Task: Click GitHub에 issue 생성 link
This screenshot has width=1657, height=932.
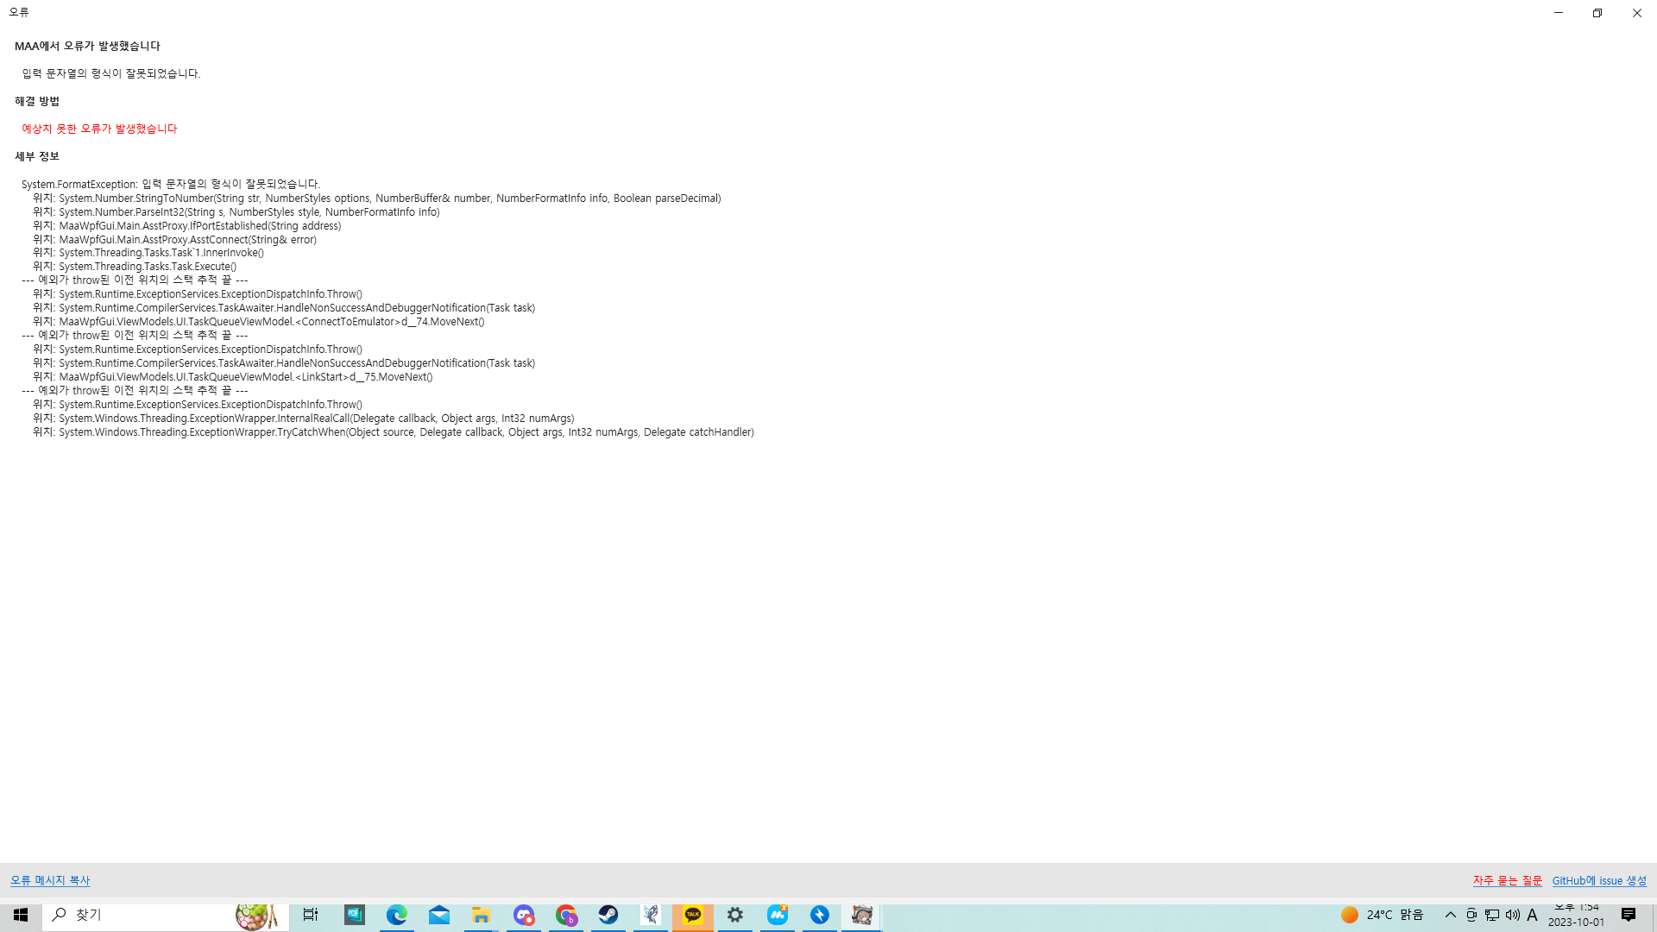Action: [1599, 880]
